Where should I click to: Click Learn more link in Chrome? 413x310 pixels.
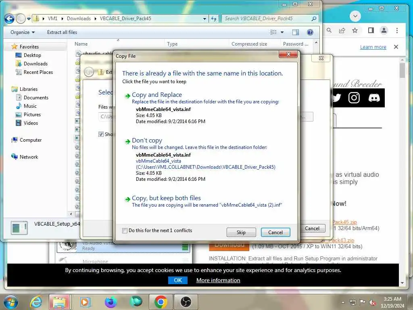click(x=373, y=47)
